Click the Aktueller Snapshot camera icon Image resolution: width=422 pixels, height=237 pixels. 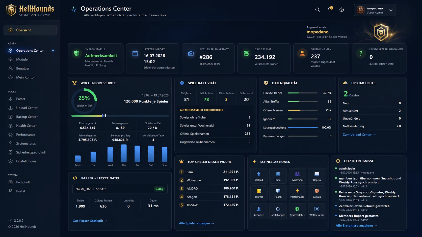191,53
